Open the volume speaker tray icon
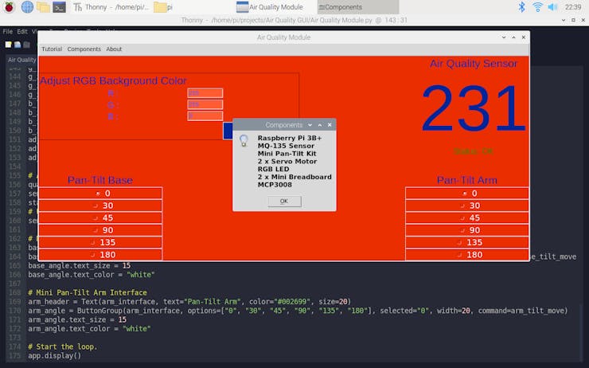The width and height of the screenshot is (589, 368). 552,6
